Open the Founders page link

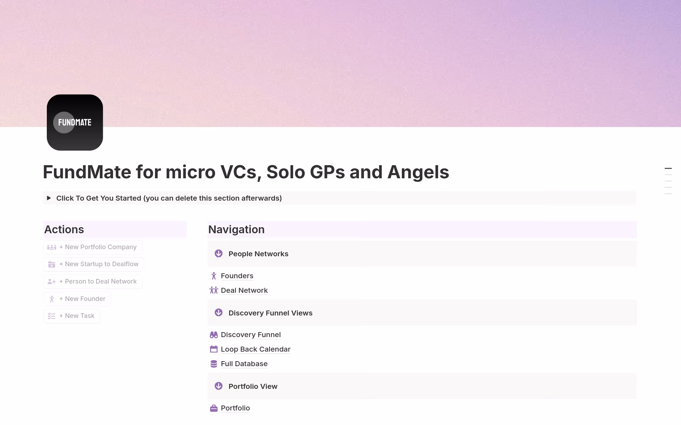click(237, 276)
